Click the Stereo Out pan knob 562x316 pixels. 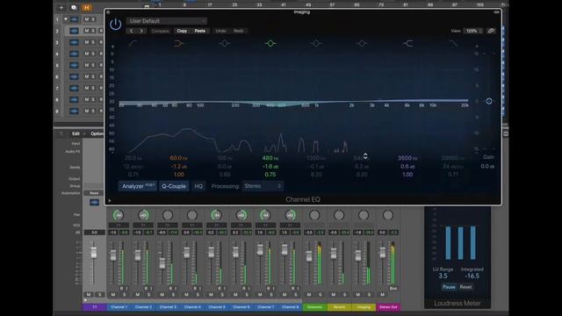click(388, 215)
